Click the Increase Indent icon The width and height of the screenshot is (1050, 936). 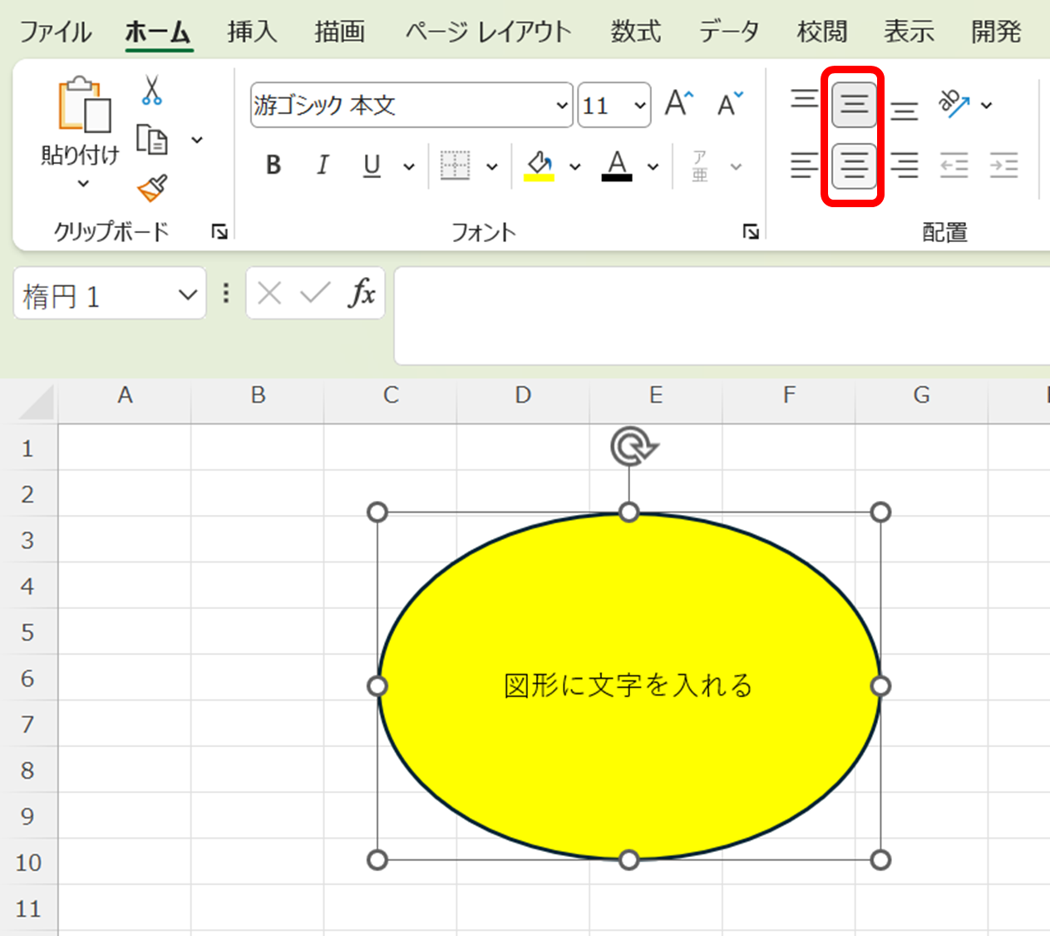(x=1004, y=166)
